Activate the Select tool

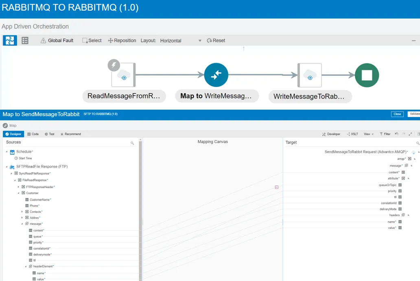pyautogui.click(x=92, y=40)
